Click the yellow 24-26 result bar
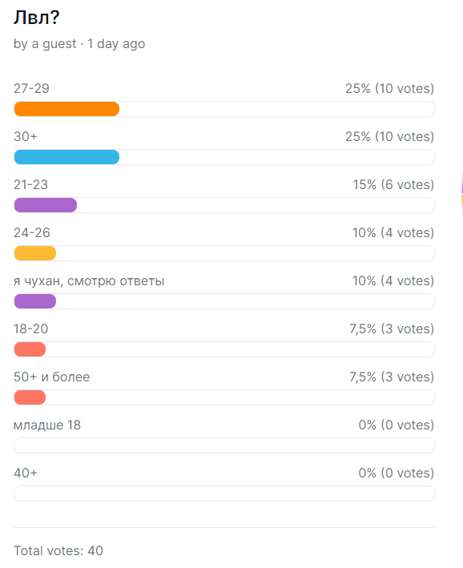 pyautogui.click(x=35, y=253)
